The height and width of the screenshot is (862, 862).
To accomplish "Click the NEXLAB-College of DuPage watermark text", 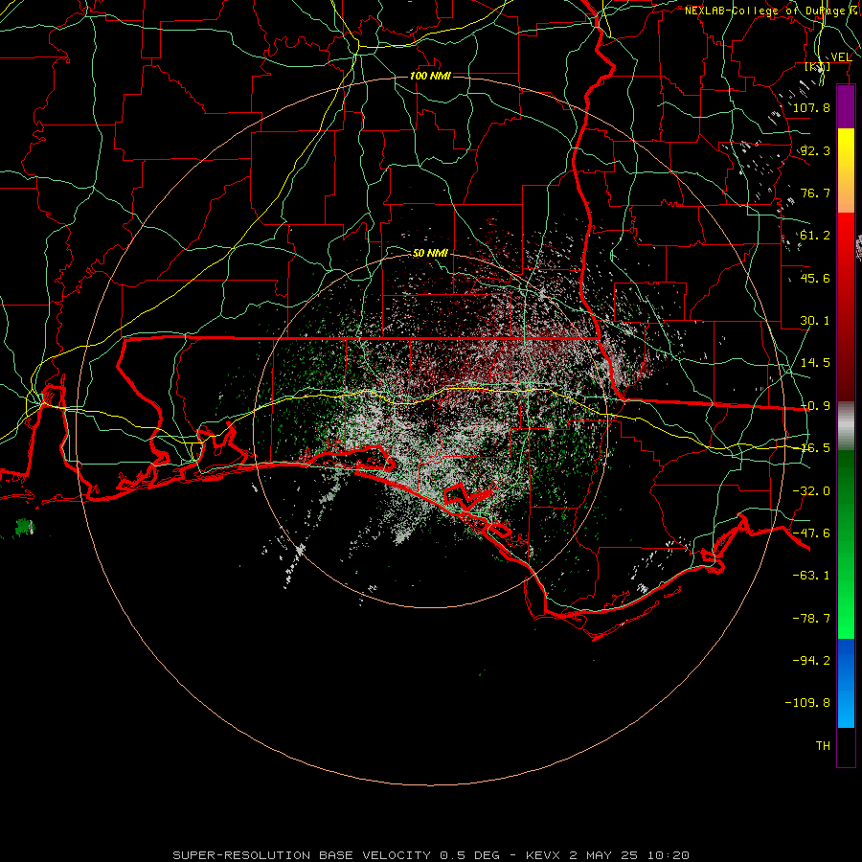I will pyautogui.click(x=772, y=11).
